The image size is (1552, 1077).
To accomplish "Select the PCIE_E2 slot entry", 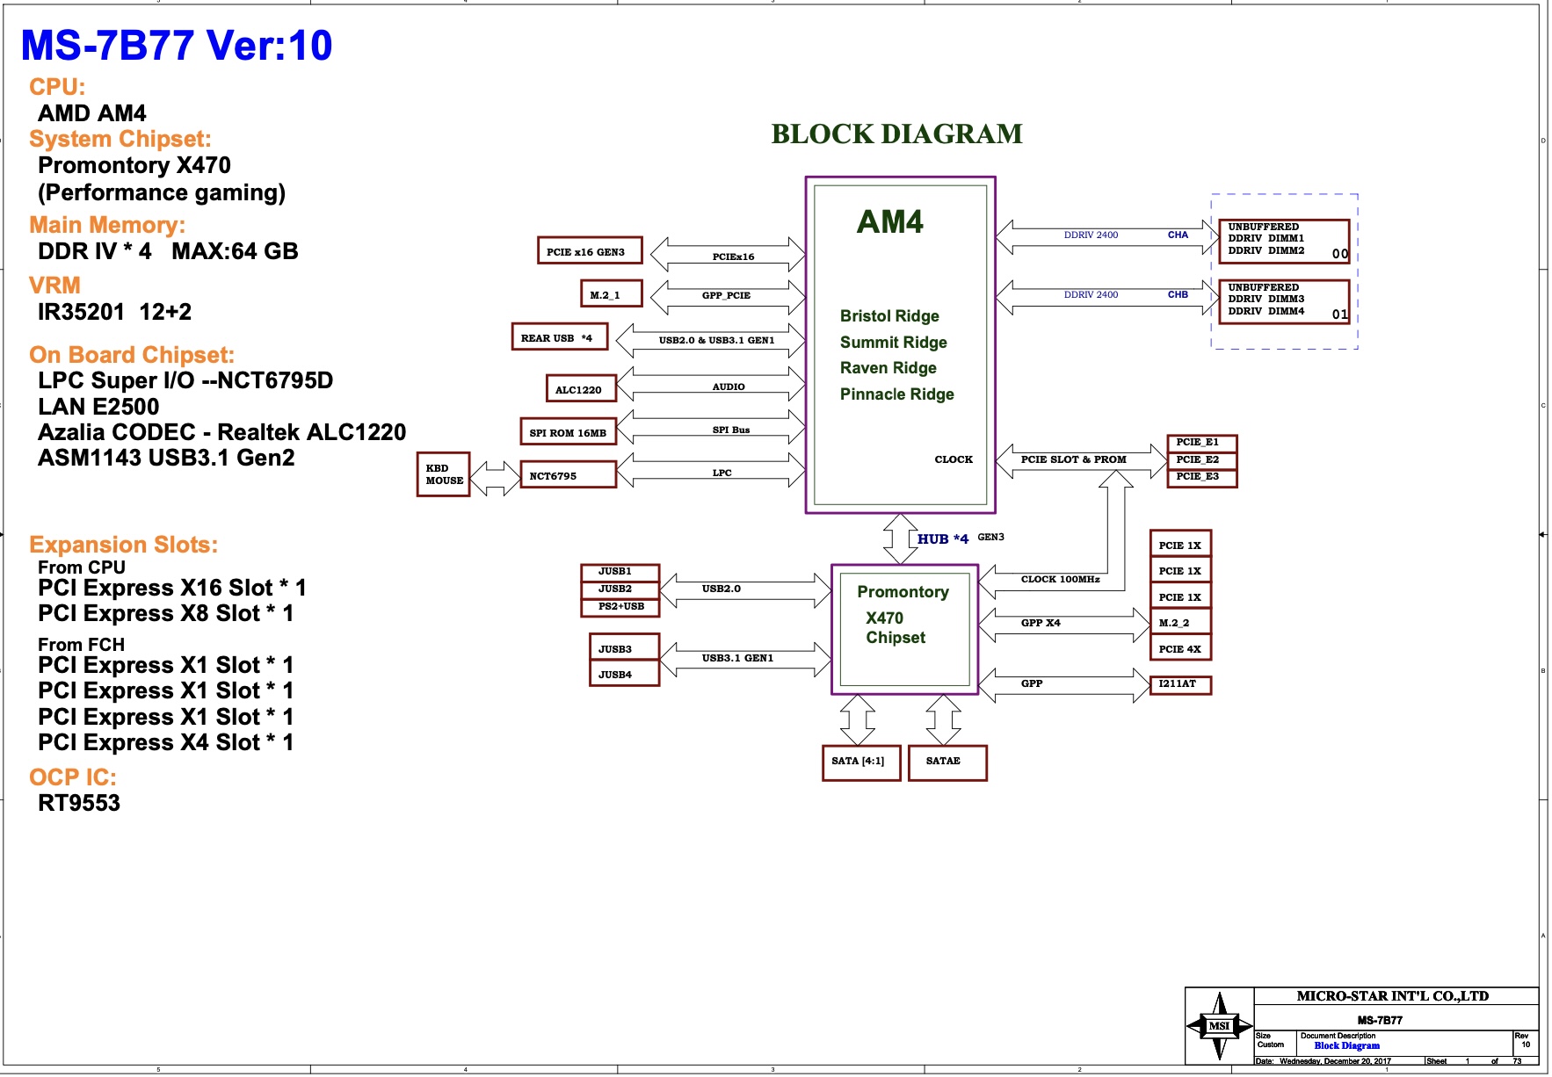I will pyautogui.click(x=1197, y=459).
